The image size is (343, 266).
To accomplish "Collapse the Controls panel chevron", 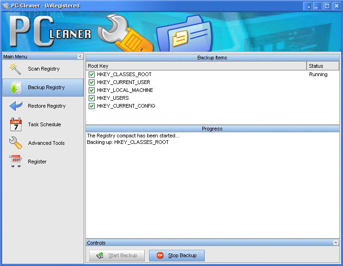I will (x=336, y=243).
